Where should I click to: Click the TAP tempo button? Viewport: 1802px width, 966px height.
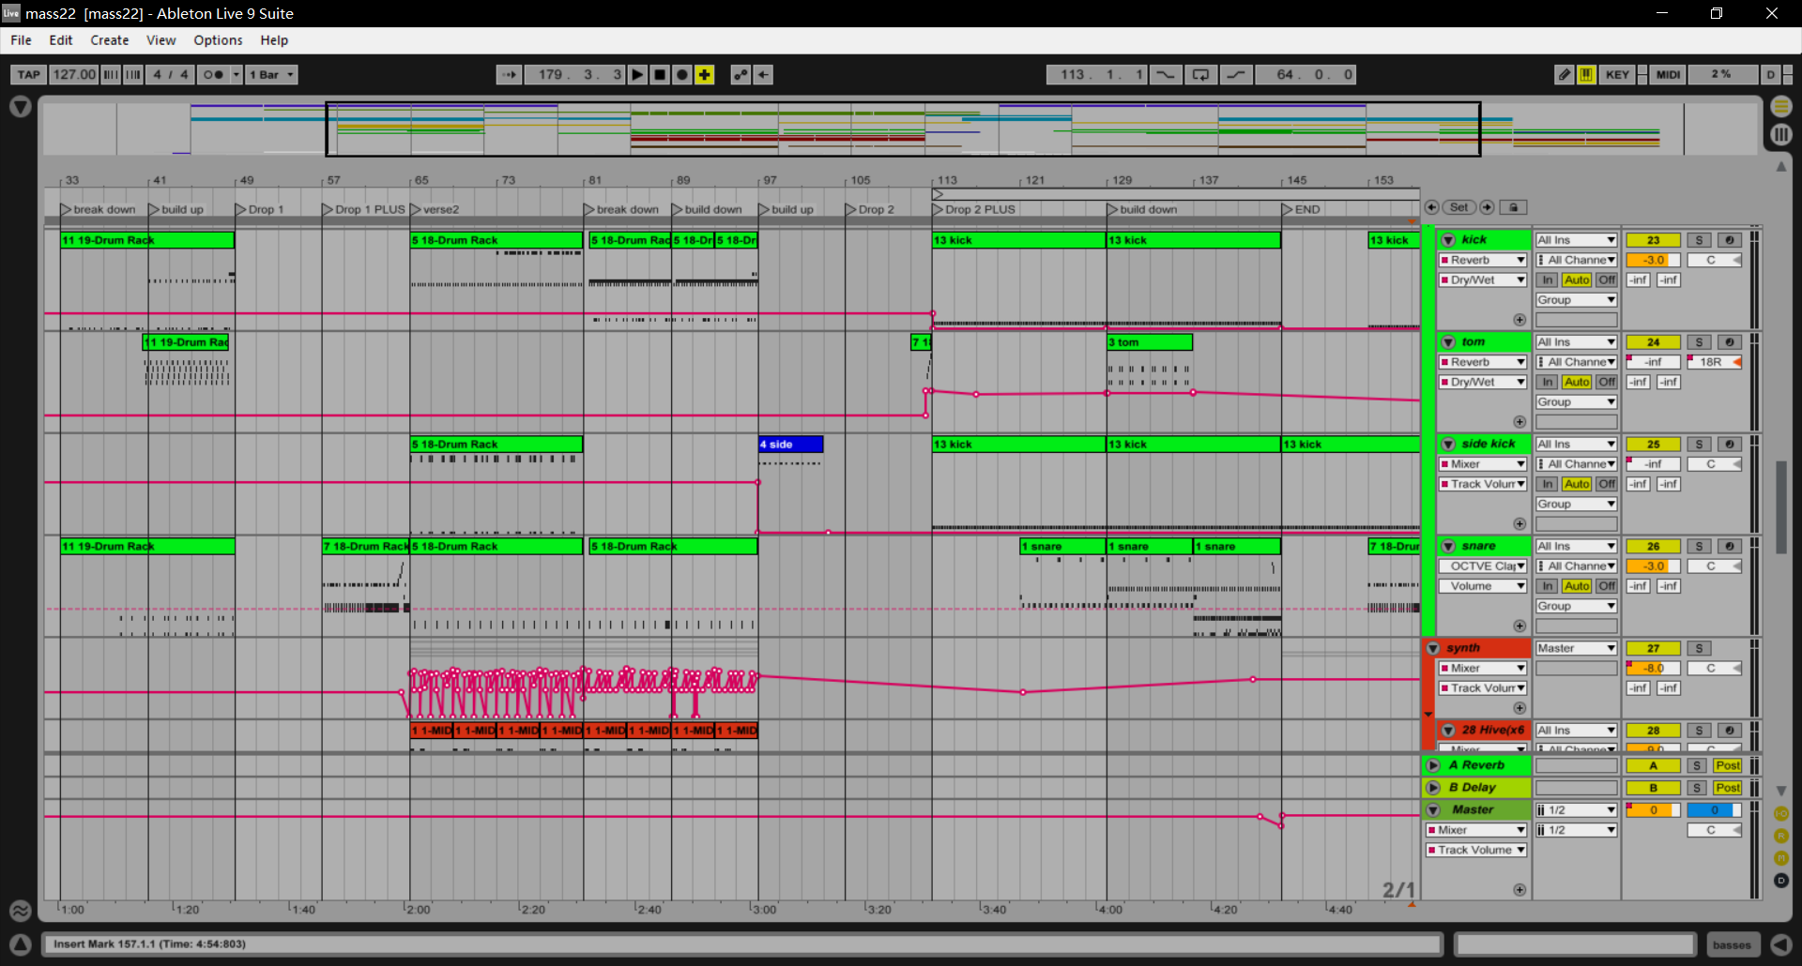click(x=29, y=75)
